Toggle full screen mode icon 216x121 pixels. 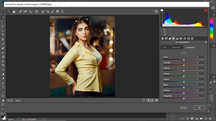tap(156, 12)
